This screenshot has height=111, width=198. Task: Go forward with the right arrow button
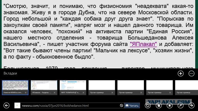pyautogui.click(x=192, y=105)
